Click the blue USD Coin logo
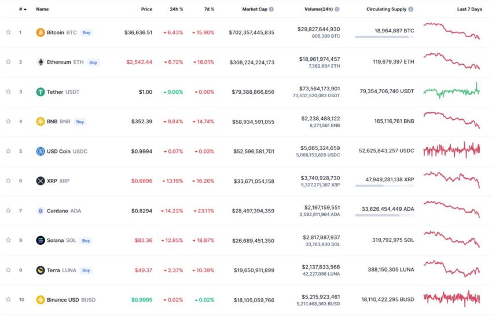492x319 pixels. 41,151
